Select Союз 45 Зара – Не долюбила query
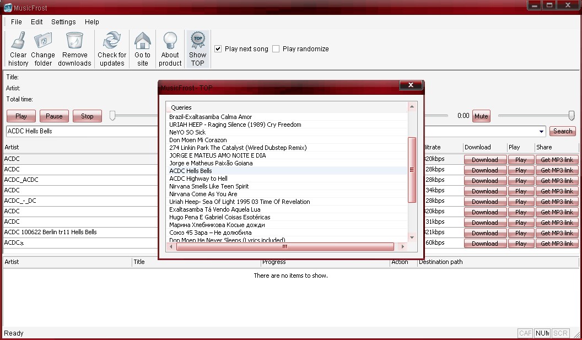Viewport: 582px width, 340px height. 210,233
